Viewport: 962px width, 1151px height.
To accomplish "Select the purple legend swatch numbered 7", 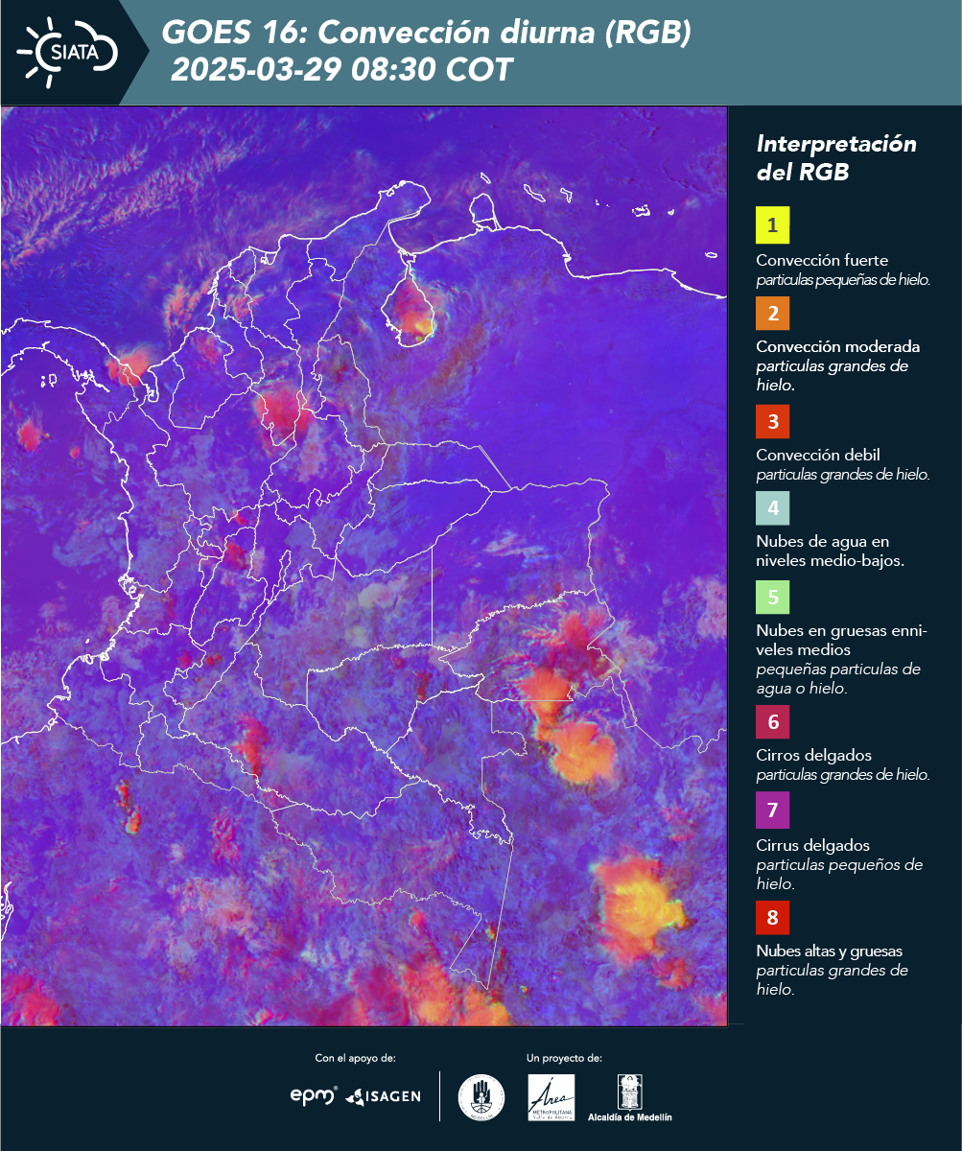I will click(772, 811).
